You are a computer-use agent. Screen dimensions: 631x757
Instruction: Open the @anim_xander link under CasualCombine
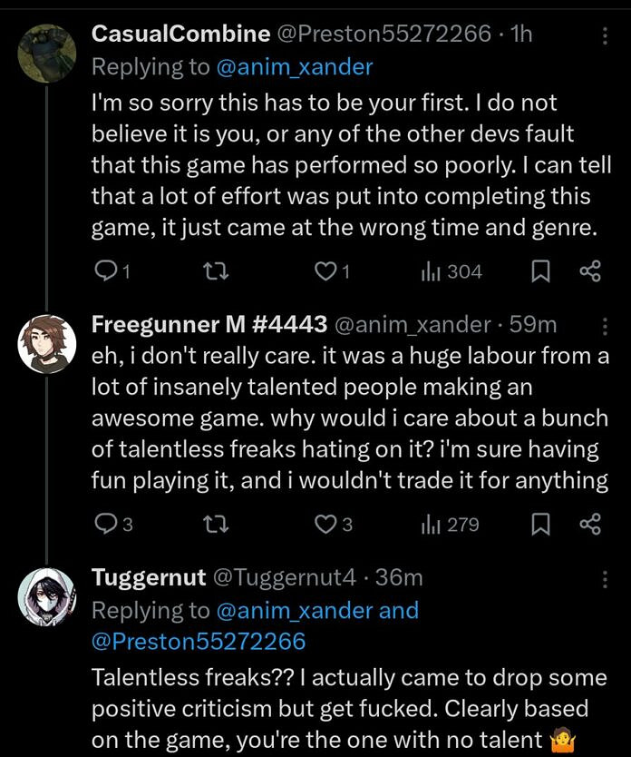pos(294,66)
